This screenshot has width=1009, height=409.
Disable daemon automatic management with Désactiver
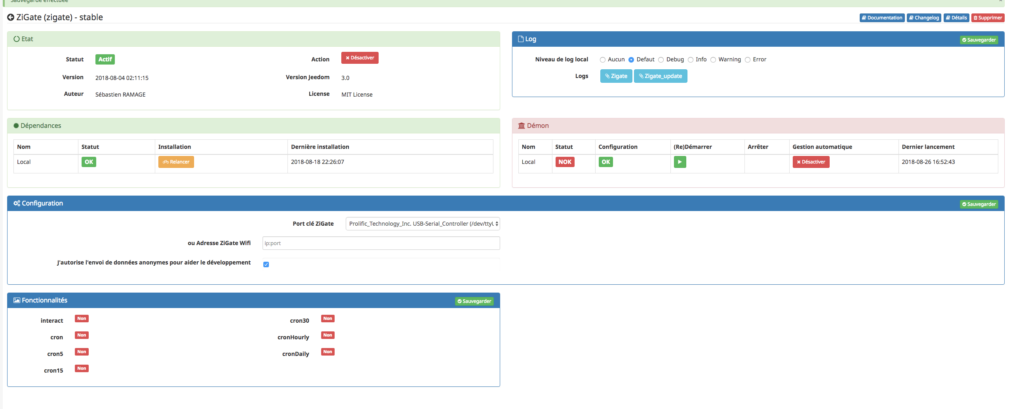[811, 162]
